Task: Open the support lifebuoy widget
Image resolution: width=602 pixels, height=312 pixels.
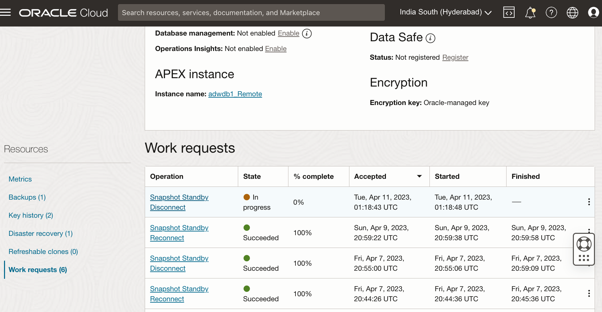Action: (x=584, y=244)
